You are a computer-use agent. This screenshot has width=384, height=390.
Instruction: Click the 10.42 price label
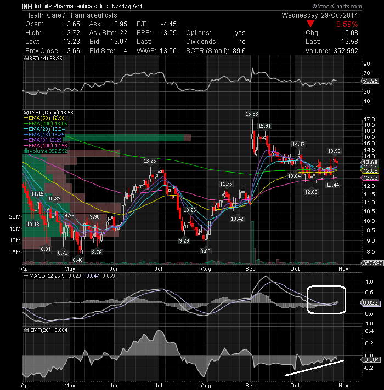click(x=237, y=219)
